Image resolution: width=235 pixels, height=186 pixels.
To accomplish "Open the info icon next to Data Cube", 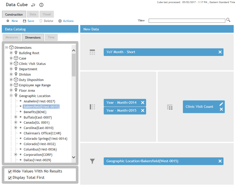I will 41,5.
